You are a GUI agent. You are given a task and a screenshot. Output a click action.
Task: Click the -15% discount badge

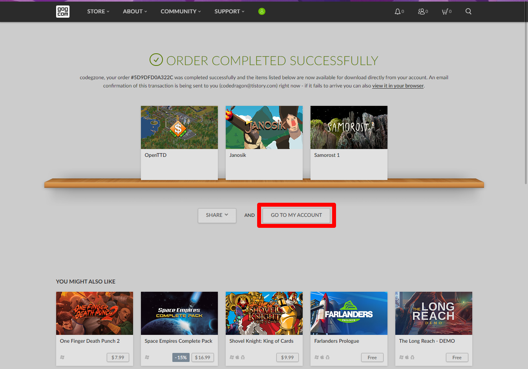pos(181,357)
